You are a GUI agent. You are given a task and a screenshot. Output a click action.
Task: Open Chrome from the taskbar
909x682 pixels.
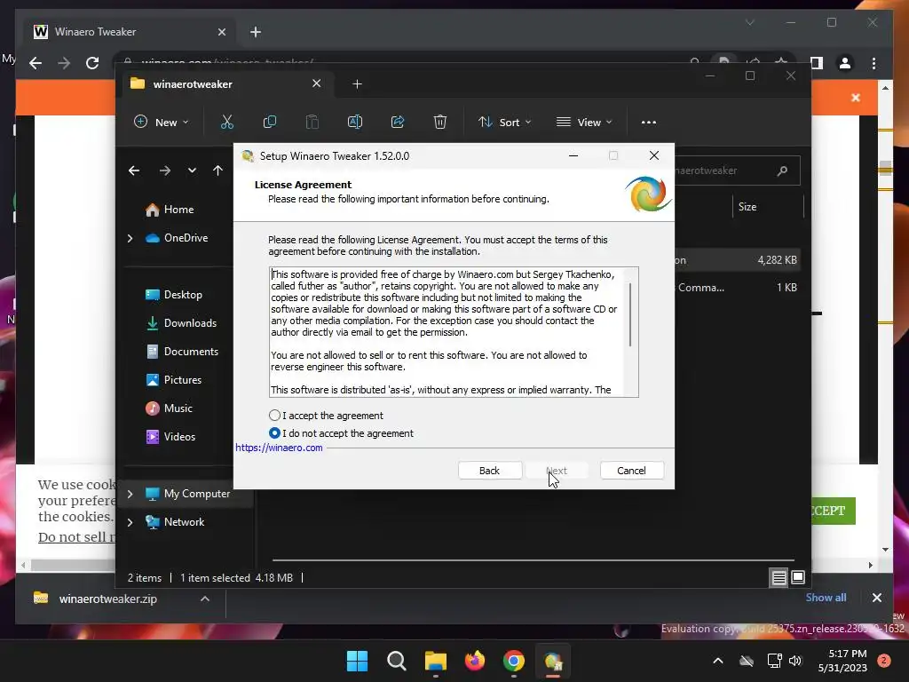[514, 661]
